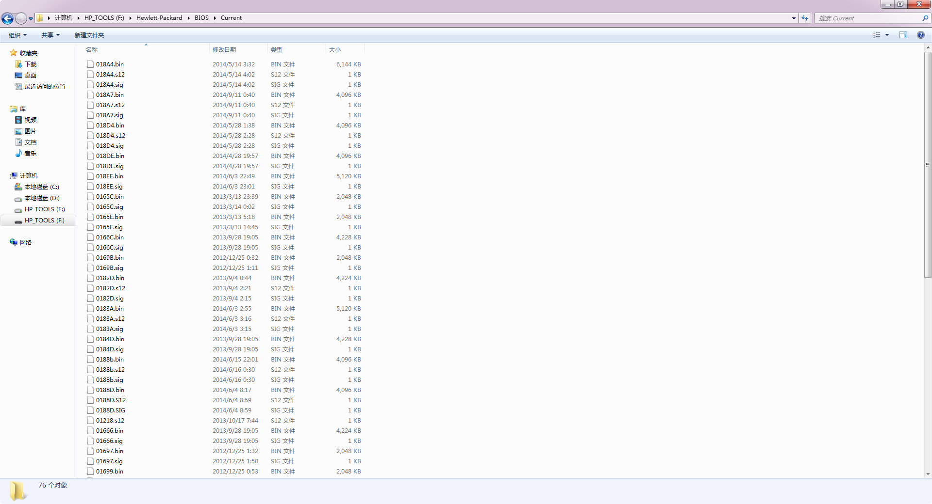932x504 pixels.
Task: Sort by the 修改日期 column header
Action: [224, 49]
